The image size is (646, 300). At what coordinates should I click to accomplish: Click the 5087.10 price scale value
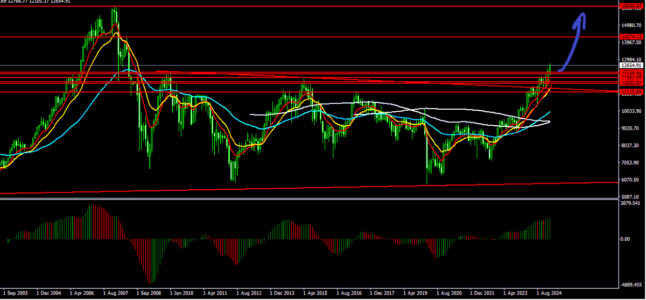click(x=631, y=197)
